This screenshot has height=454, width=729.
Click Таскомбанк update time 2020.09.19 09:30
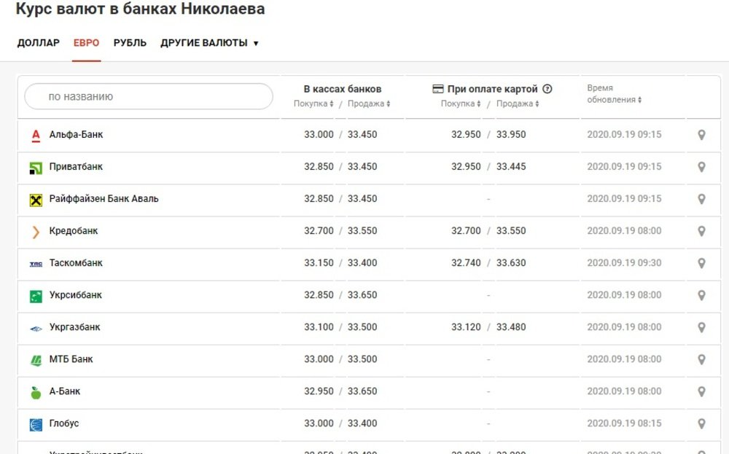click(x=624, y=262)
